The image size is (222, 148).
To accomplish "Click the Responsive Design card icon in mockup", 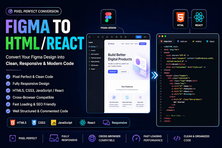I will coord(127,97).
